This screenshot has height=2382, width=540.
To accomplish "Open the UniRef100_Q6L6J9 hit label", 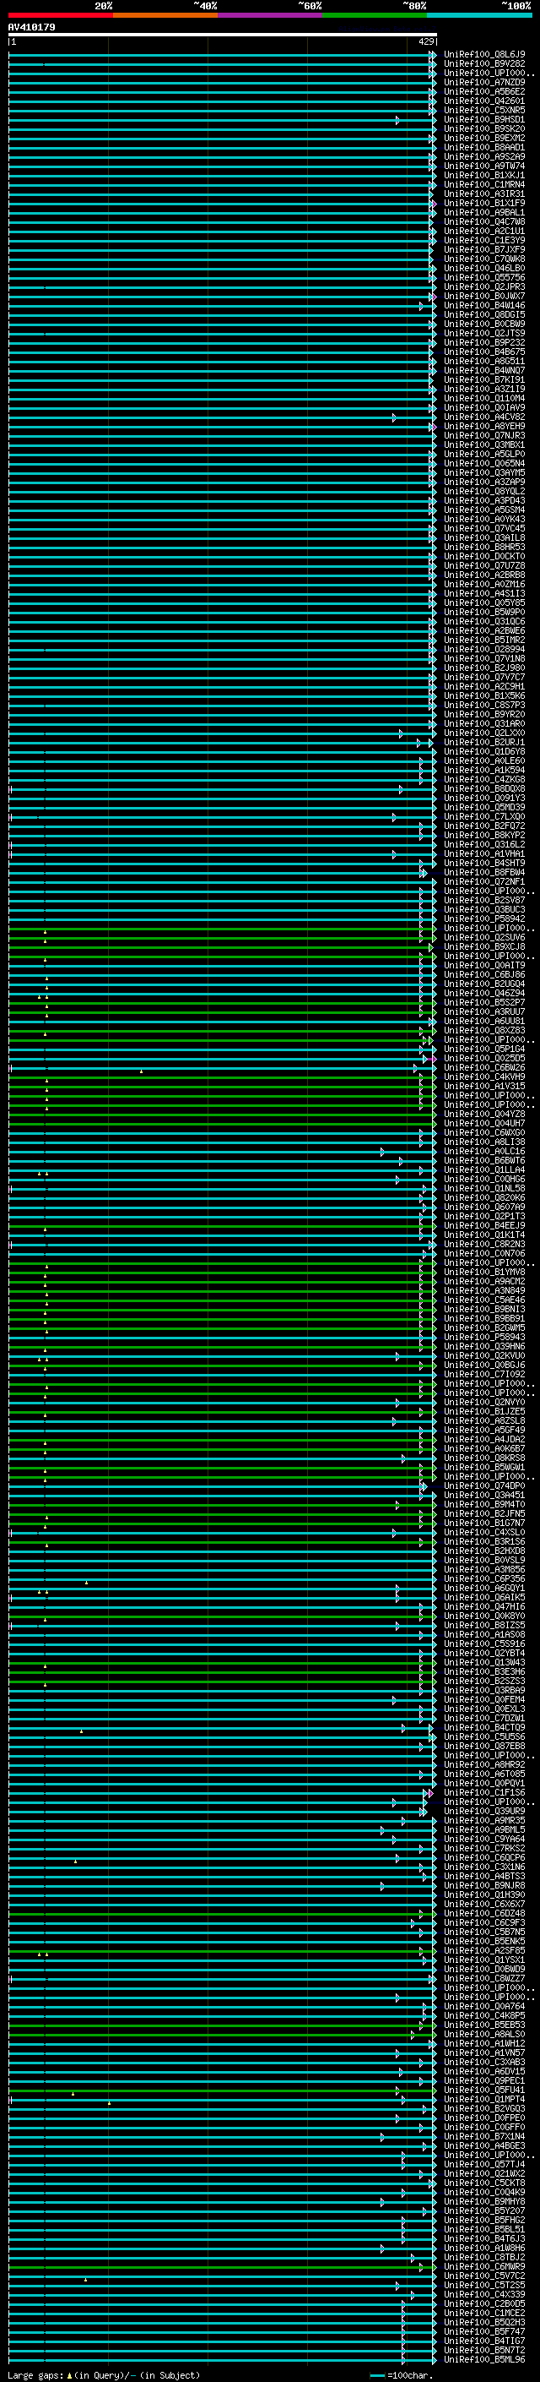I will [x=483, y=55].
